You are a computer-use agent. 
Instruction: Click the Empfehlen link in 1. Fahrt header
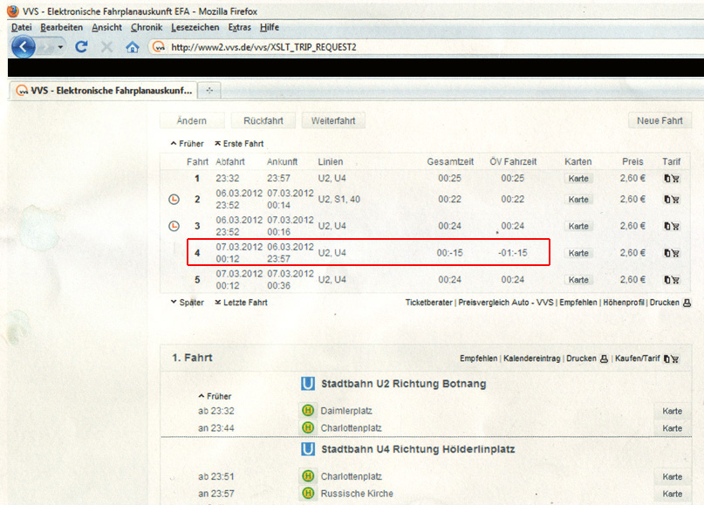(x=479, y=358)
